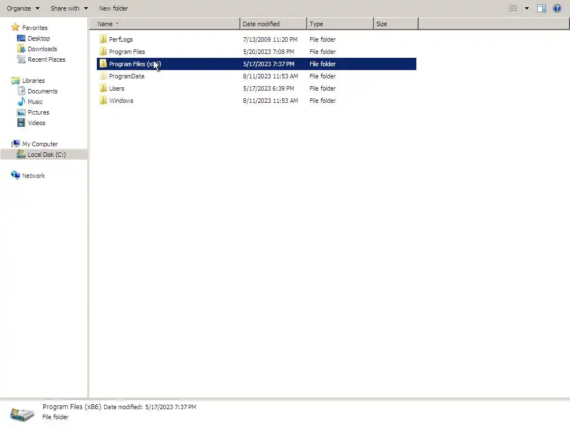Click the Libraries icon in sidebar
This screenshot has width=570, height=427.
click(15, 80)
